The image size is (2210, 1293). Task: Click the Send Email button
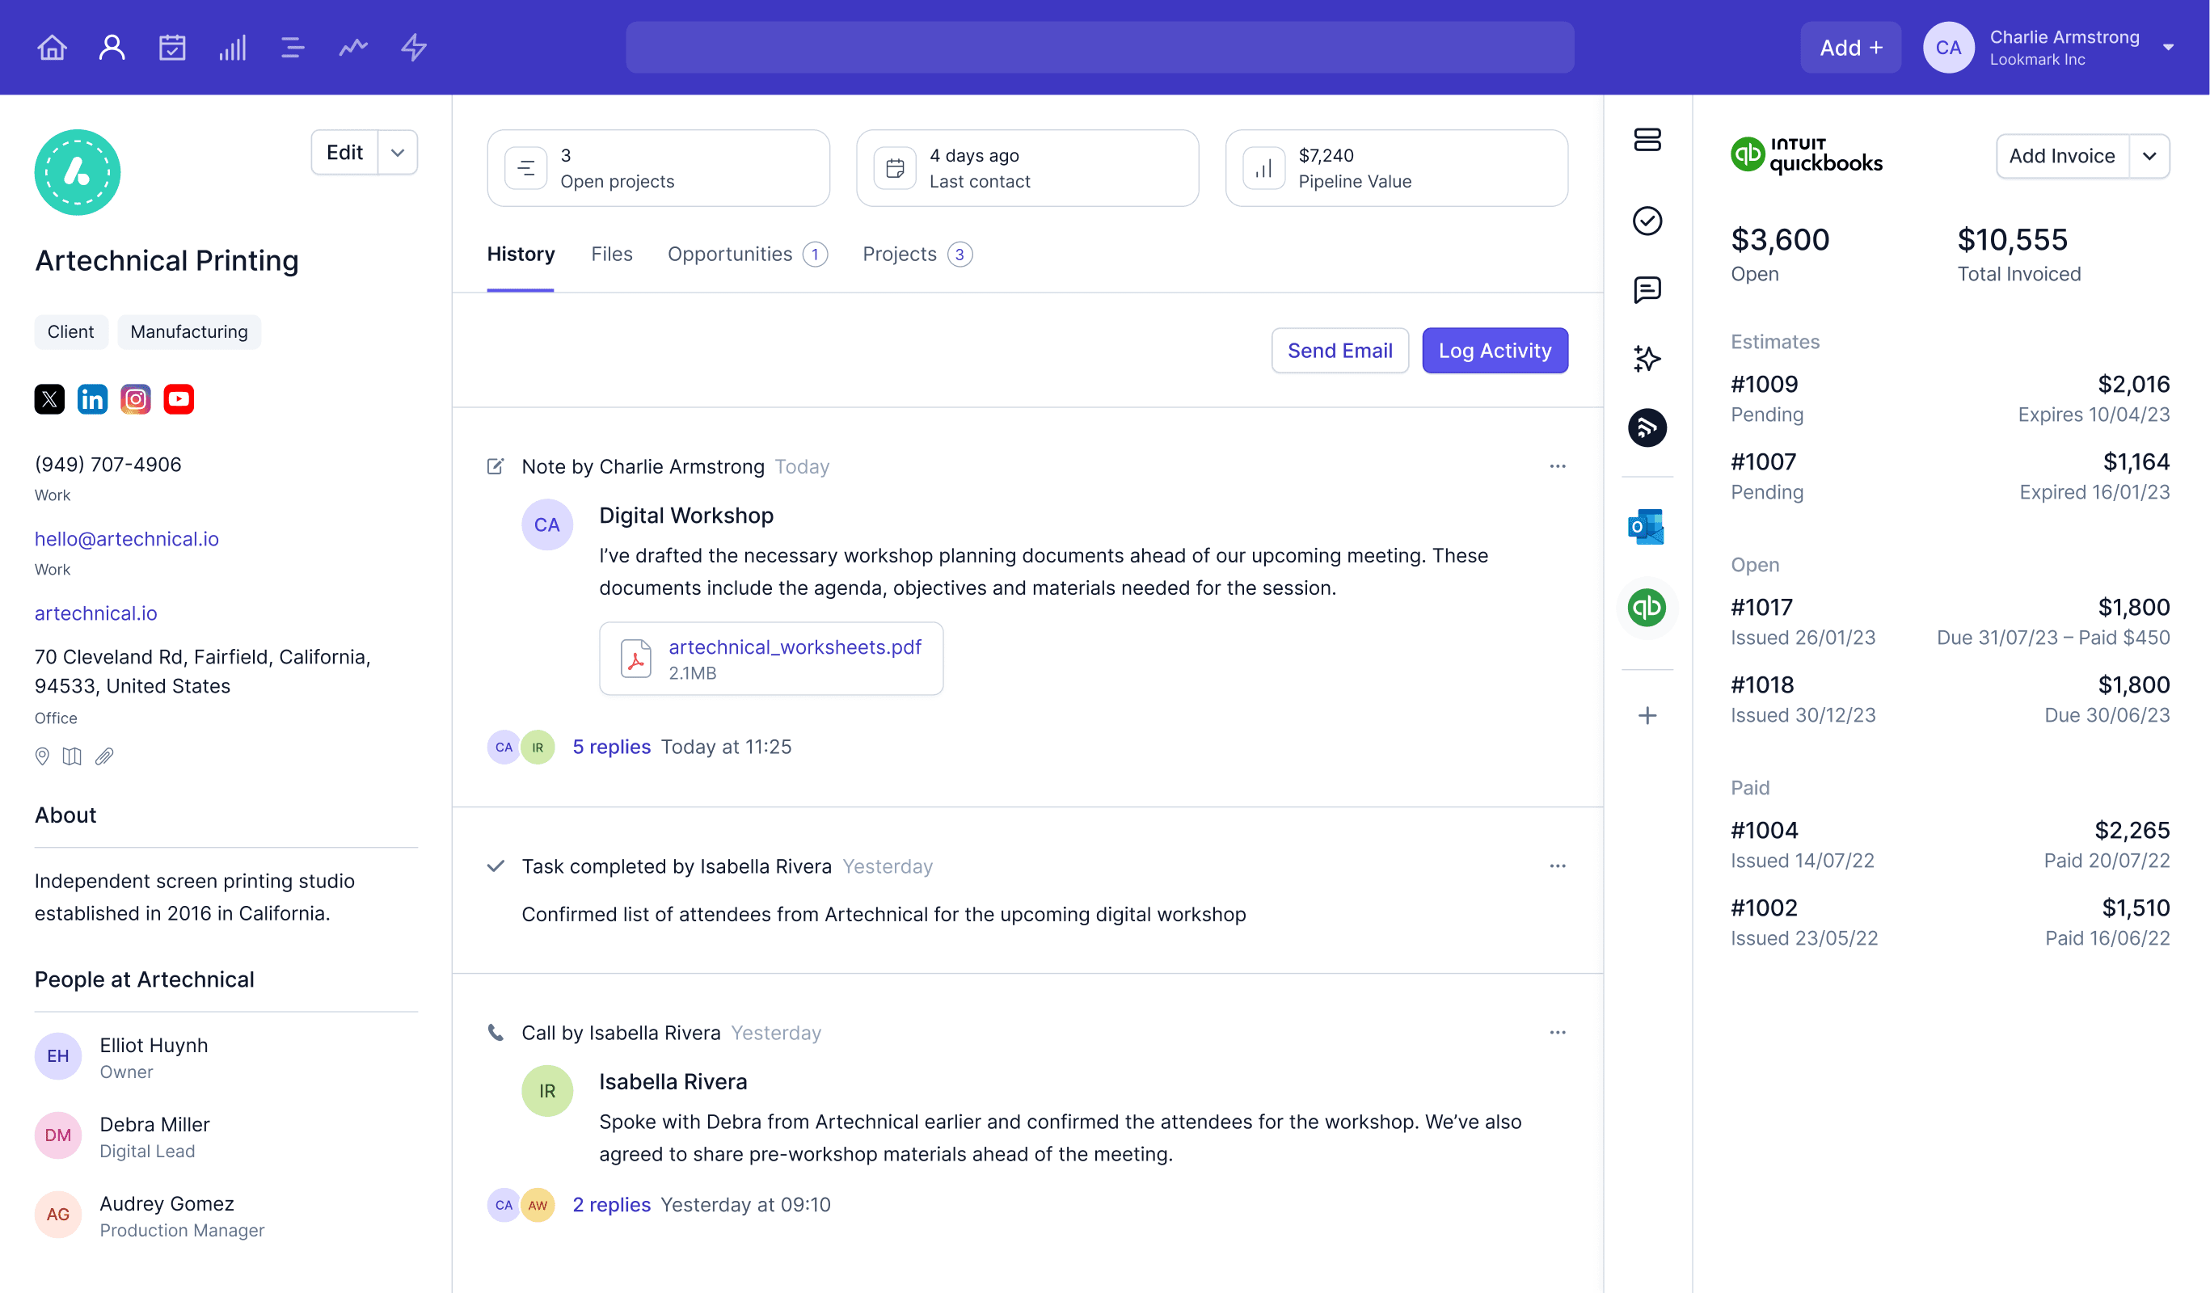pyautogui.click(x=1339, y=351)
